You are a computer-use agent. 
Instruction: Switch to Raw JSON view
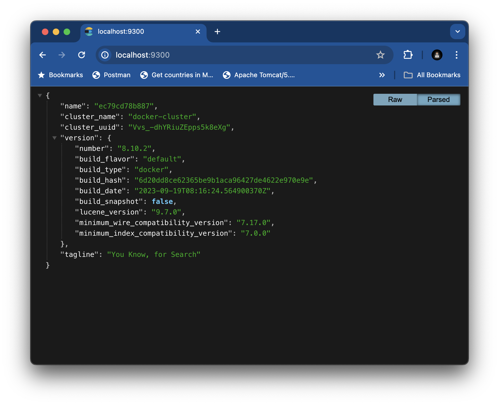coord(395,99)
